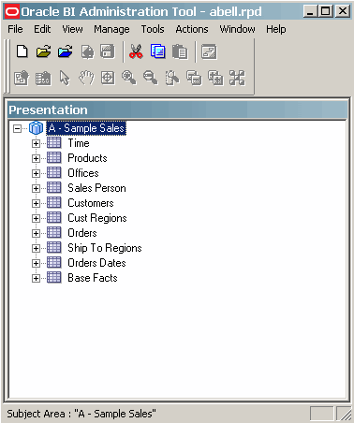Screen dimensions: 354x423
Task: Expand the Products presentation table
Action: [36, 158]
